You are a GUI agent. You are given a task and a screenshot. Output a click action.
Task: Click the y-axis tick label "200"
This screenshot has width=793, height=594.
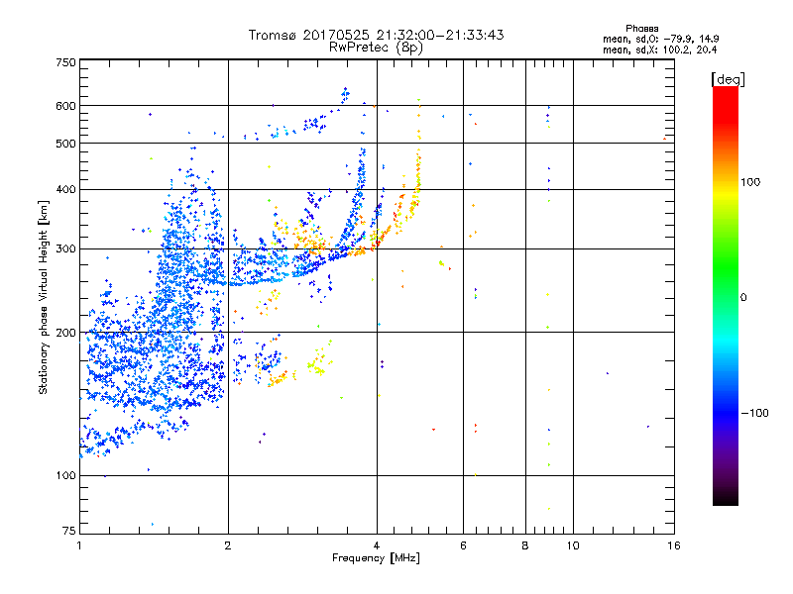[65, 333]
